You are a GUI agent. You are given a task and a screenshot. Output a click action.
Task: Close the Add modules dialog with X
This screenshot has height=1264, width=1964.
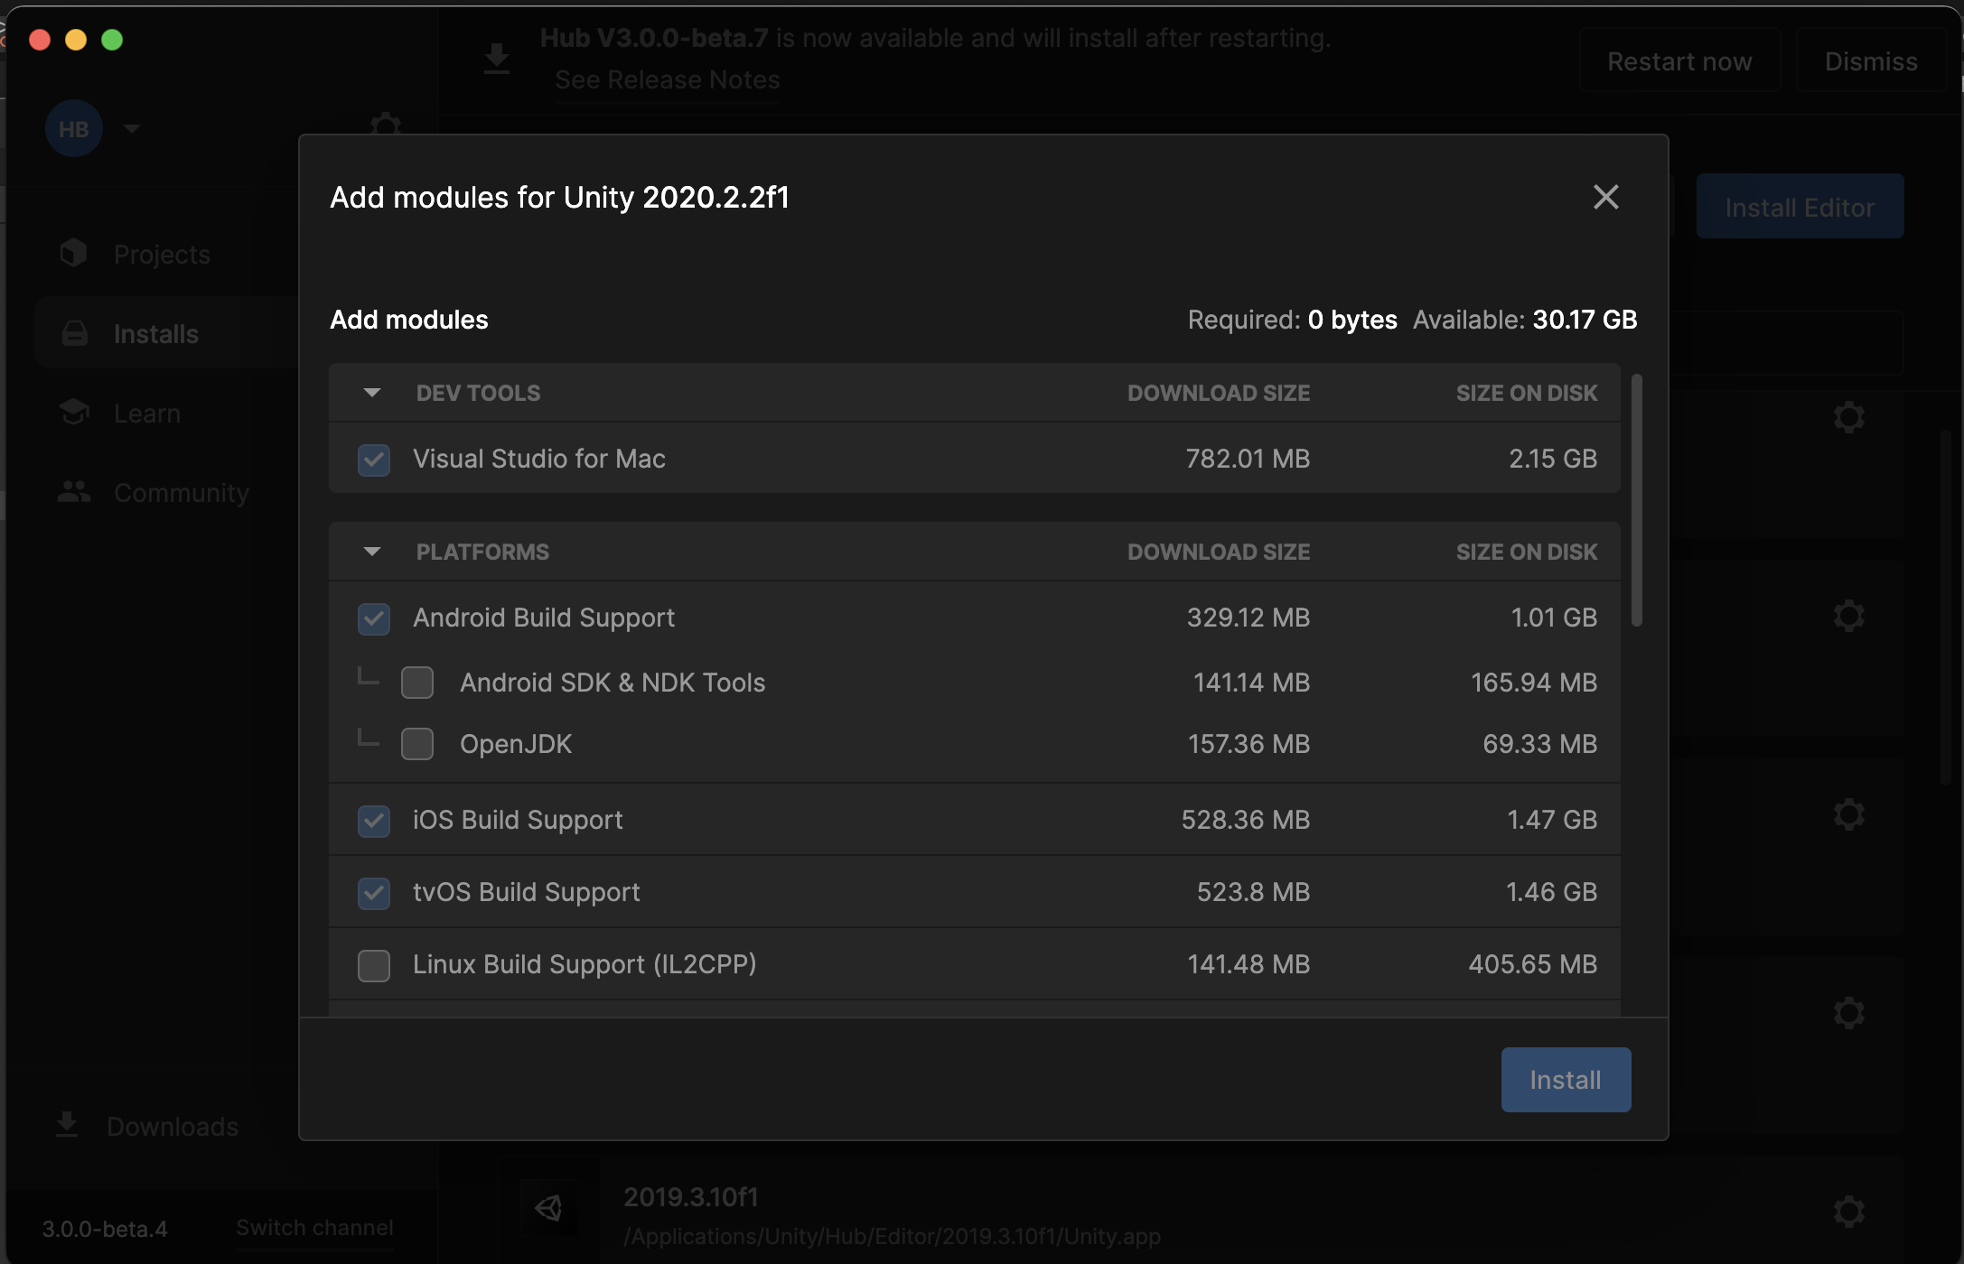pos(1605,197)
